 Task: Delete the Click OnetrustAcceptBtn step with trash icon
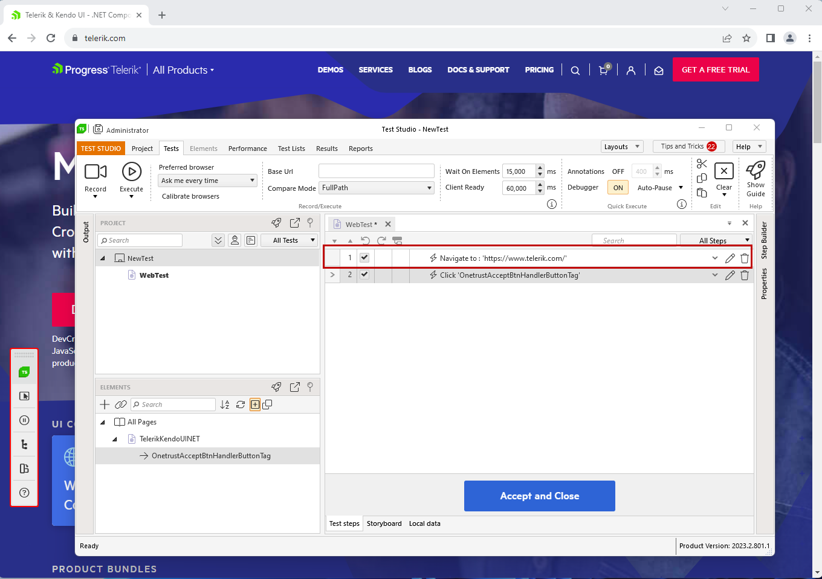[745, 275]
